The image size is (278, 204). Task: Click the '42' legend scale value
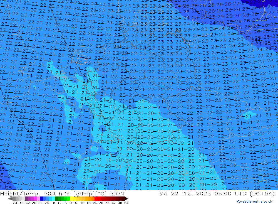pyautogui.click(x=114, y=203)
